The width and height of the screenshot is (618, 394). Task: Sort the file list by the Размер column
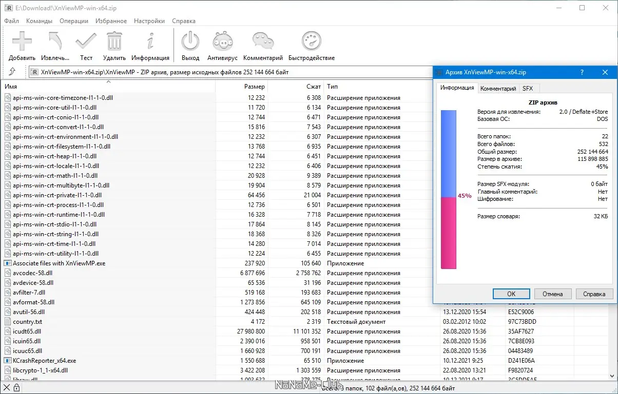[x=254, y=87]
